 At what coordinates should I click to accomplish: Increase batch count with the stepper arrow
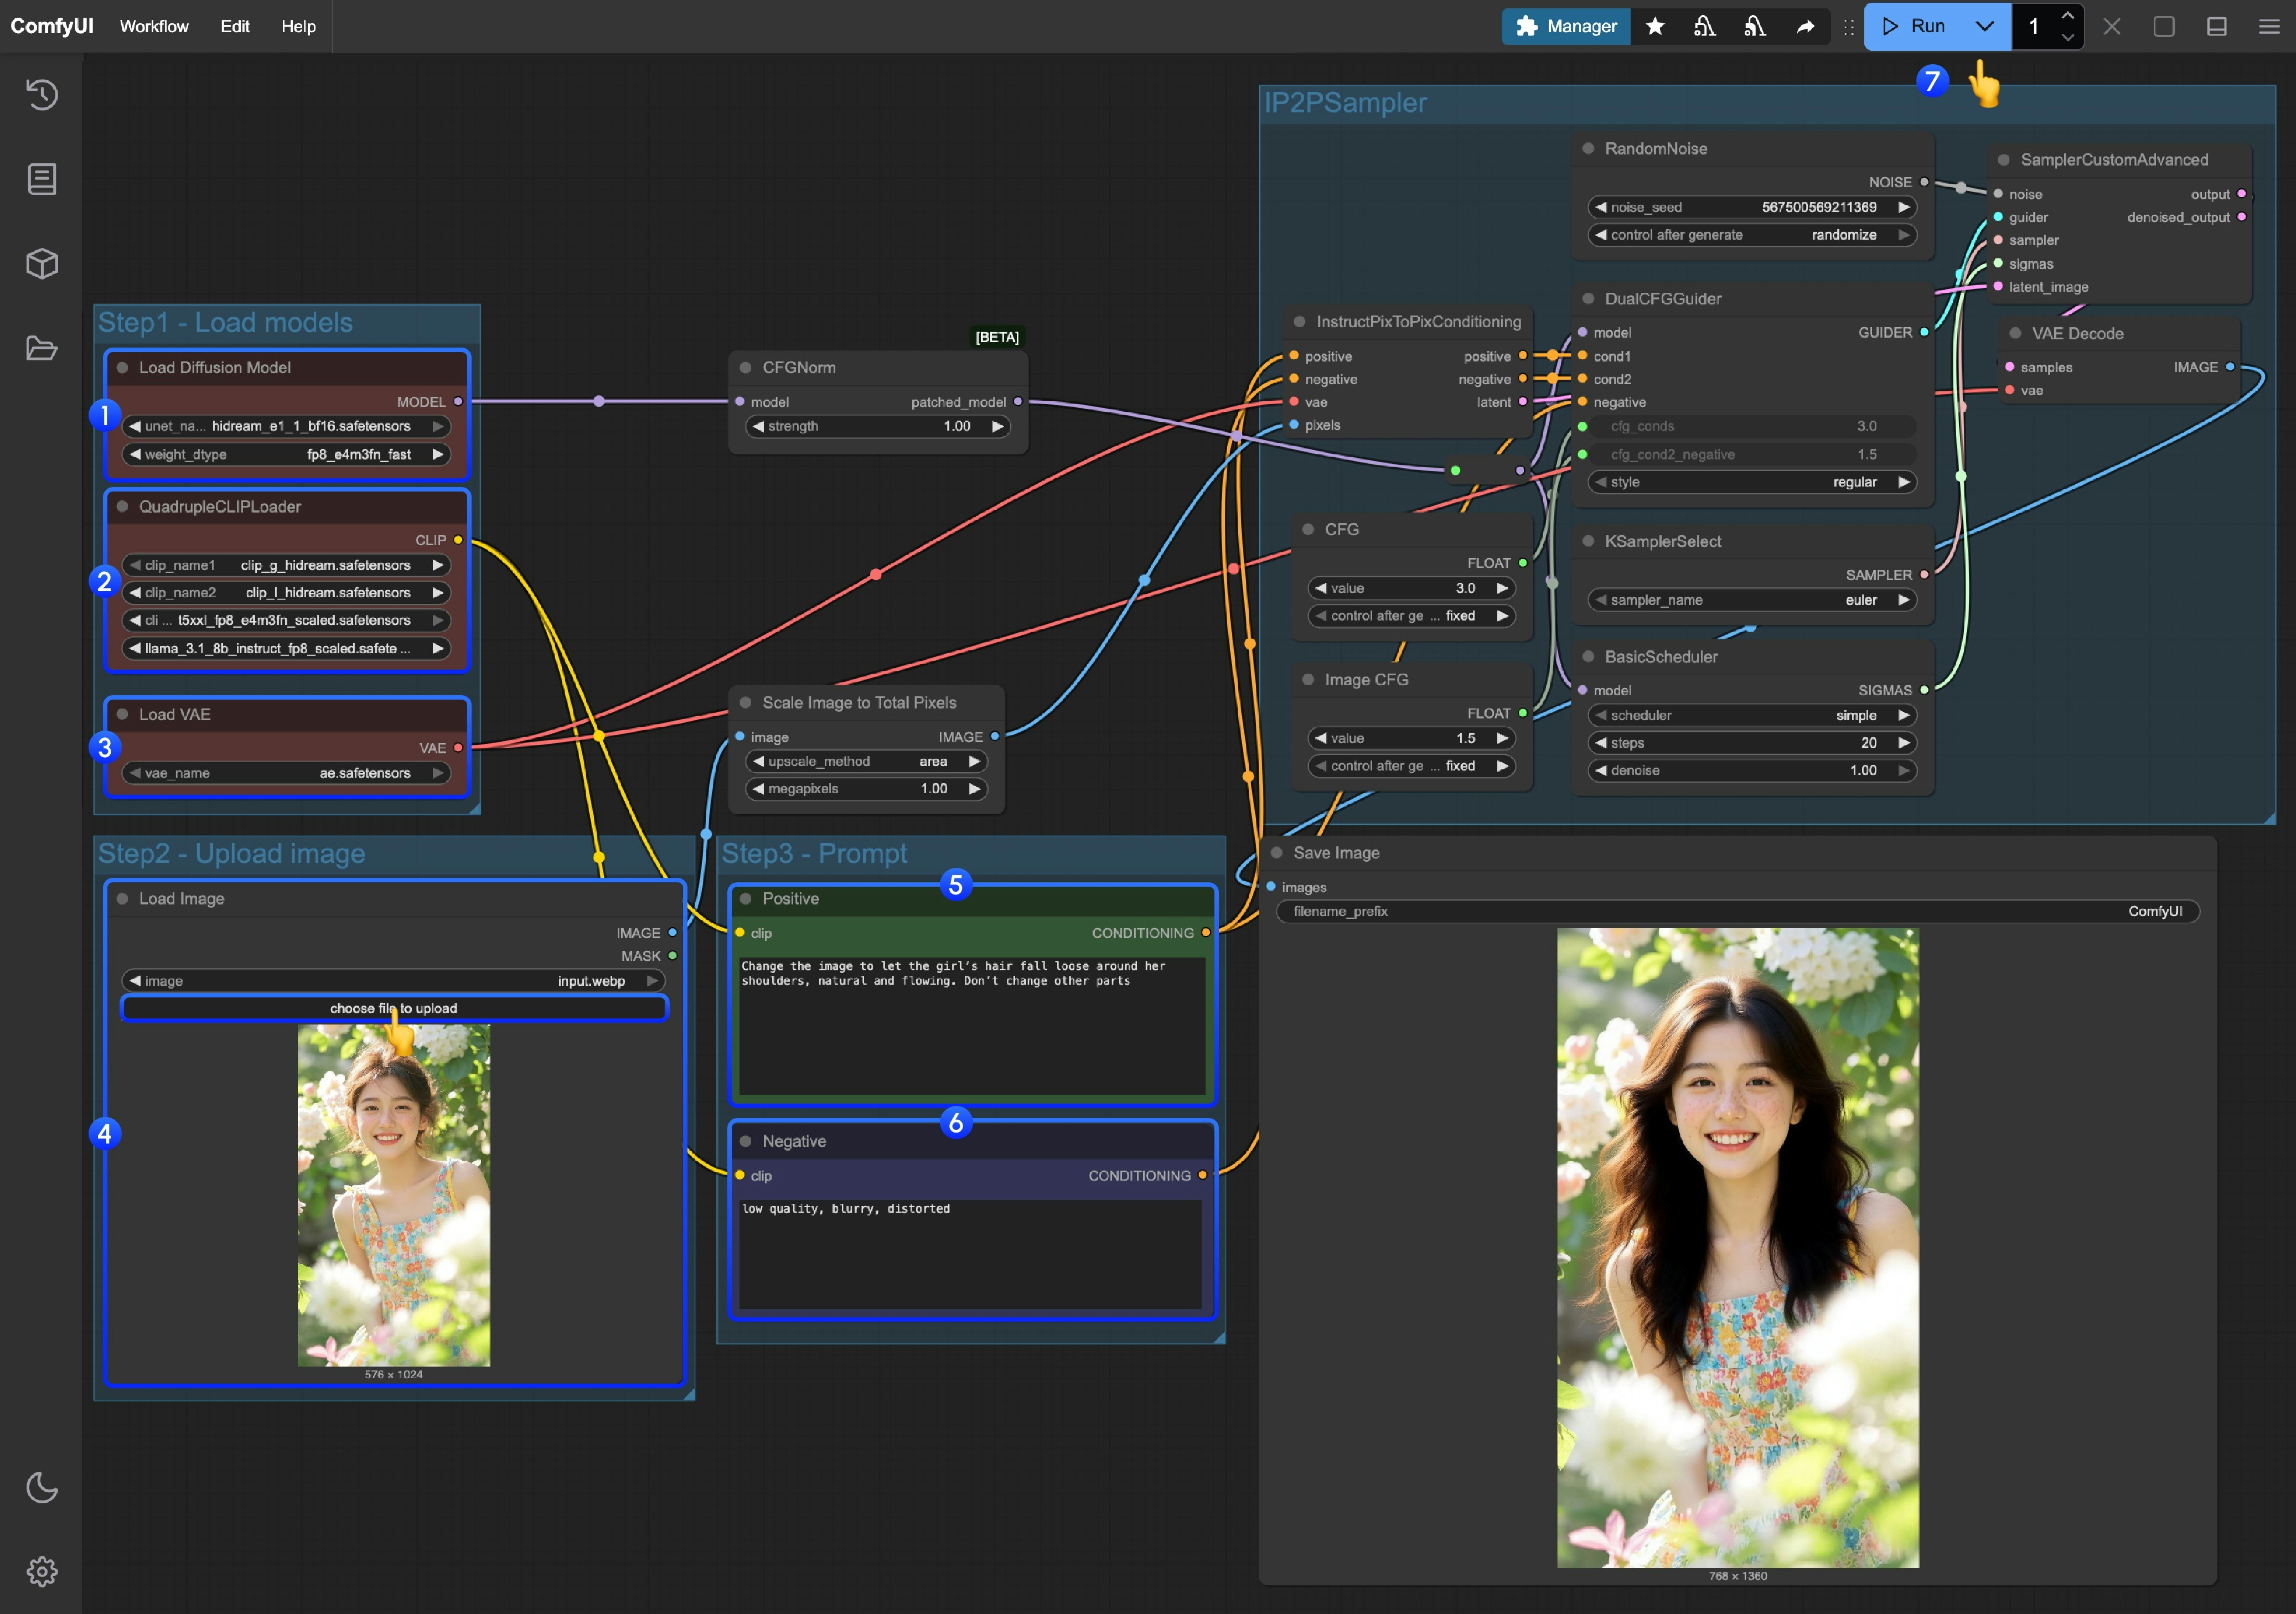tap(2067, 16)
